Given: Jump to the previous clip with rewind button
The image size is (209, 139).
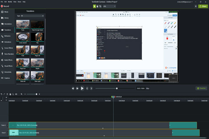Looking at the screenshot, I should pos(73,88).
